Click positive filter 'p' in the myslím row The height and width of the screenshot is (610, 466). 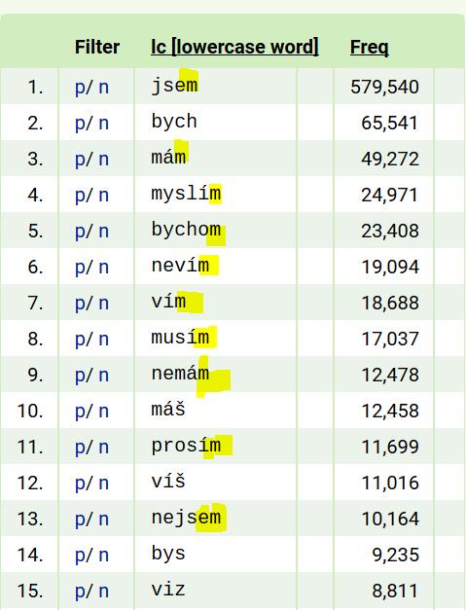pyautogui.click(x=80, y=196)
